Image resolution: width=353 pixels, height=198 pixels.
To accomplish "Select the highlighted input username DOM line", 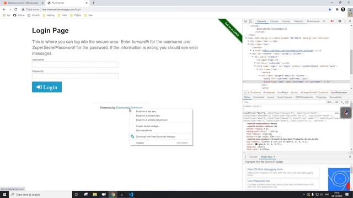I will click(x=296, y=82).
